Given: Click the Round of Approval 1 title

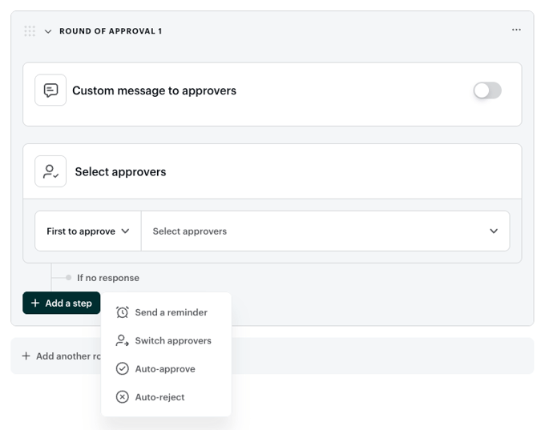Looking at the screenshot, I should (x=111, y=31).
